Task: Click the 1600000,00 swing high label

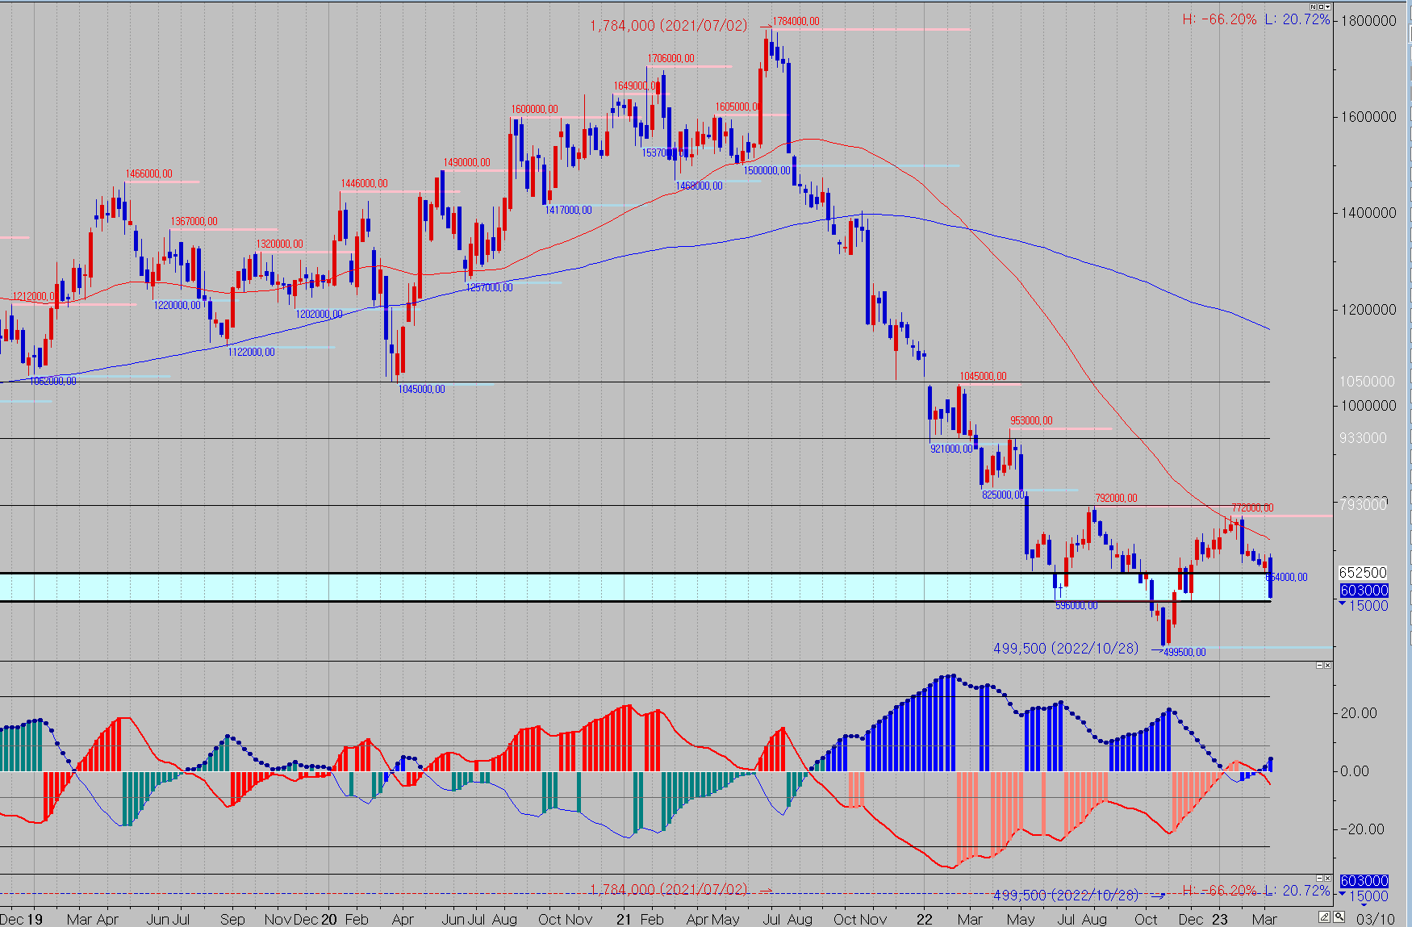Action: coord(535,110)
